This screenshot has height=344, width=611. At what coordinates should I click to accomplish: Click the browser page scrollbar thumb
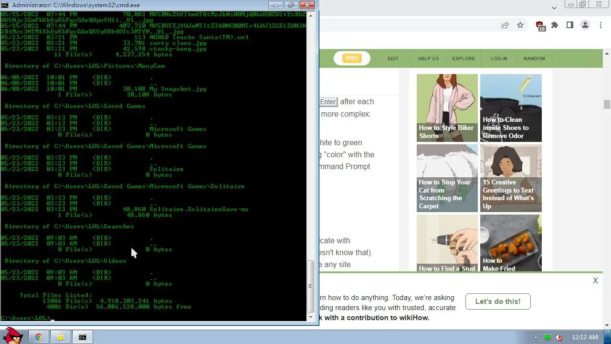(x=607, y=104)
